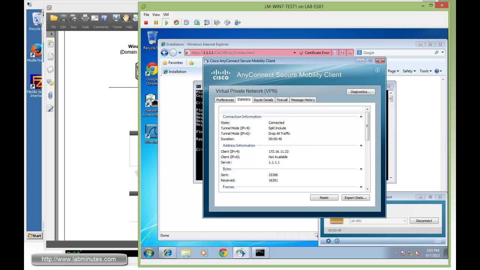This screenshot has width=480, height=270.
Task: Open Windows Explorer folder on VM taskbar
Action: point(186,253)
